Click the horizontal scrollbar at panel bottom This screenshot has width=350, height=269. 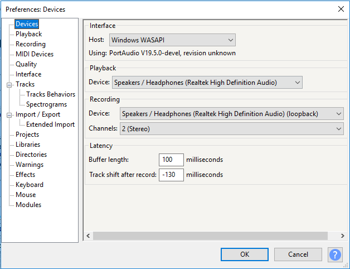pos(212,236)
